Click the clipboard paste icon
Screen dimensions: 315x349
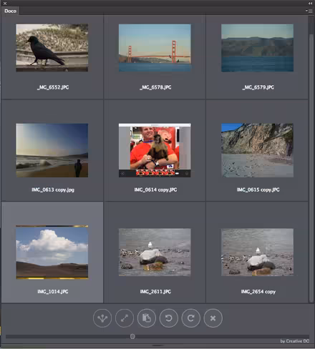[147, 318]
